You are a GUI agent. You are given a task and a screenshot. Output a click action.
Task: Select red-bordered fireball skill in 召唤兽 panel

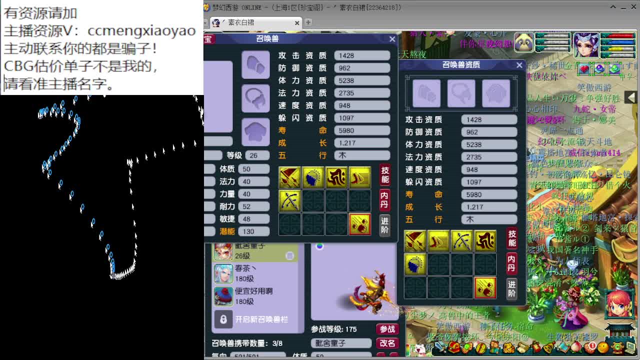[359, 224]
